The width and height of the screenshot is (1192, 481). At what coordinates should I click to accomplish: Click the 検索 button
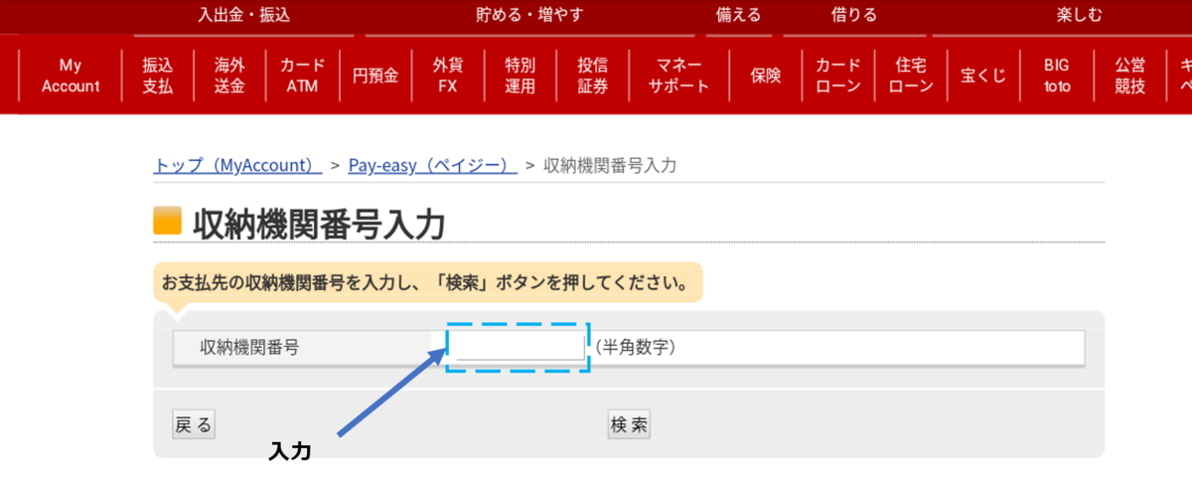coord(629,424)
